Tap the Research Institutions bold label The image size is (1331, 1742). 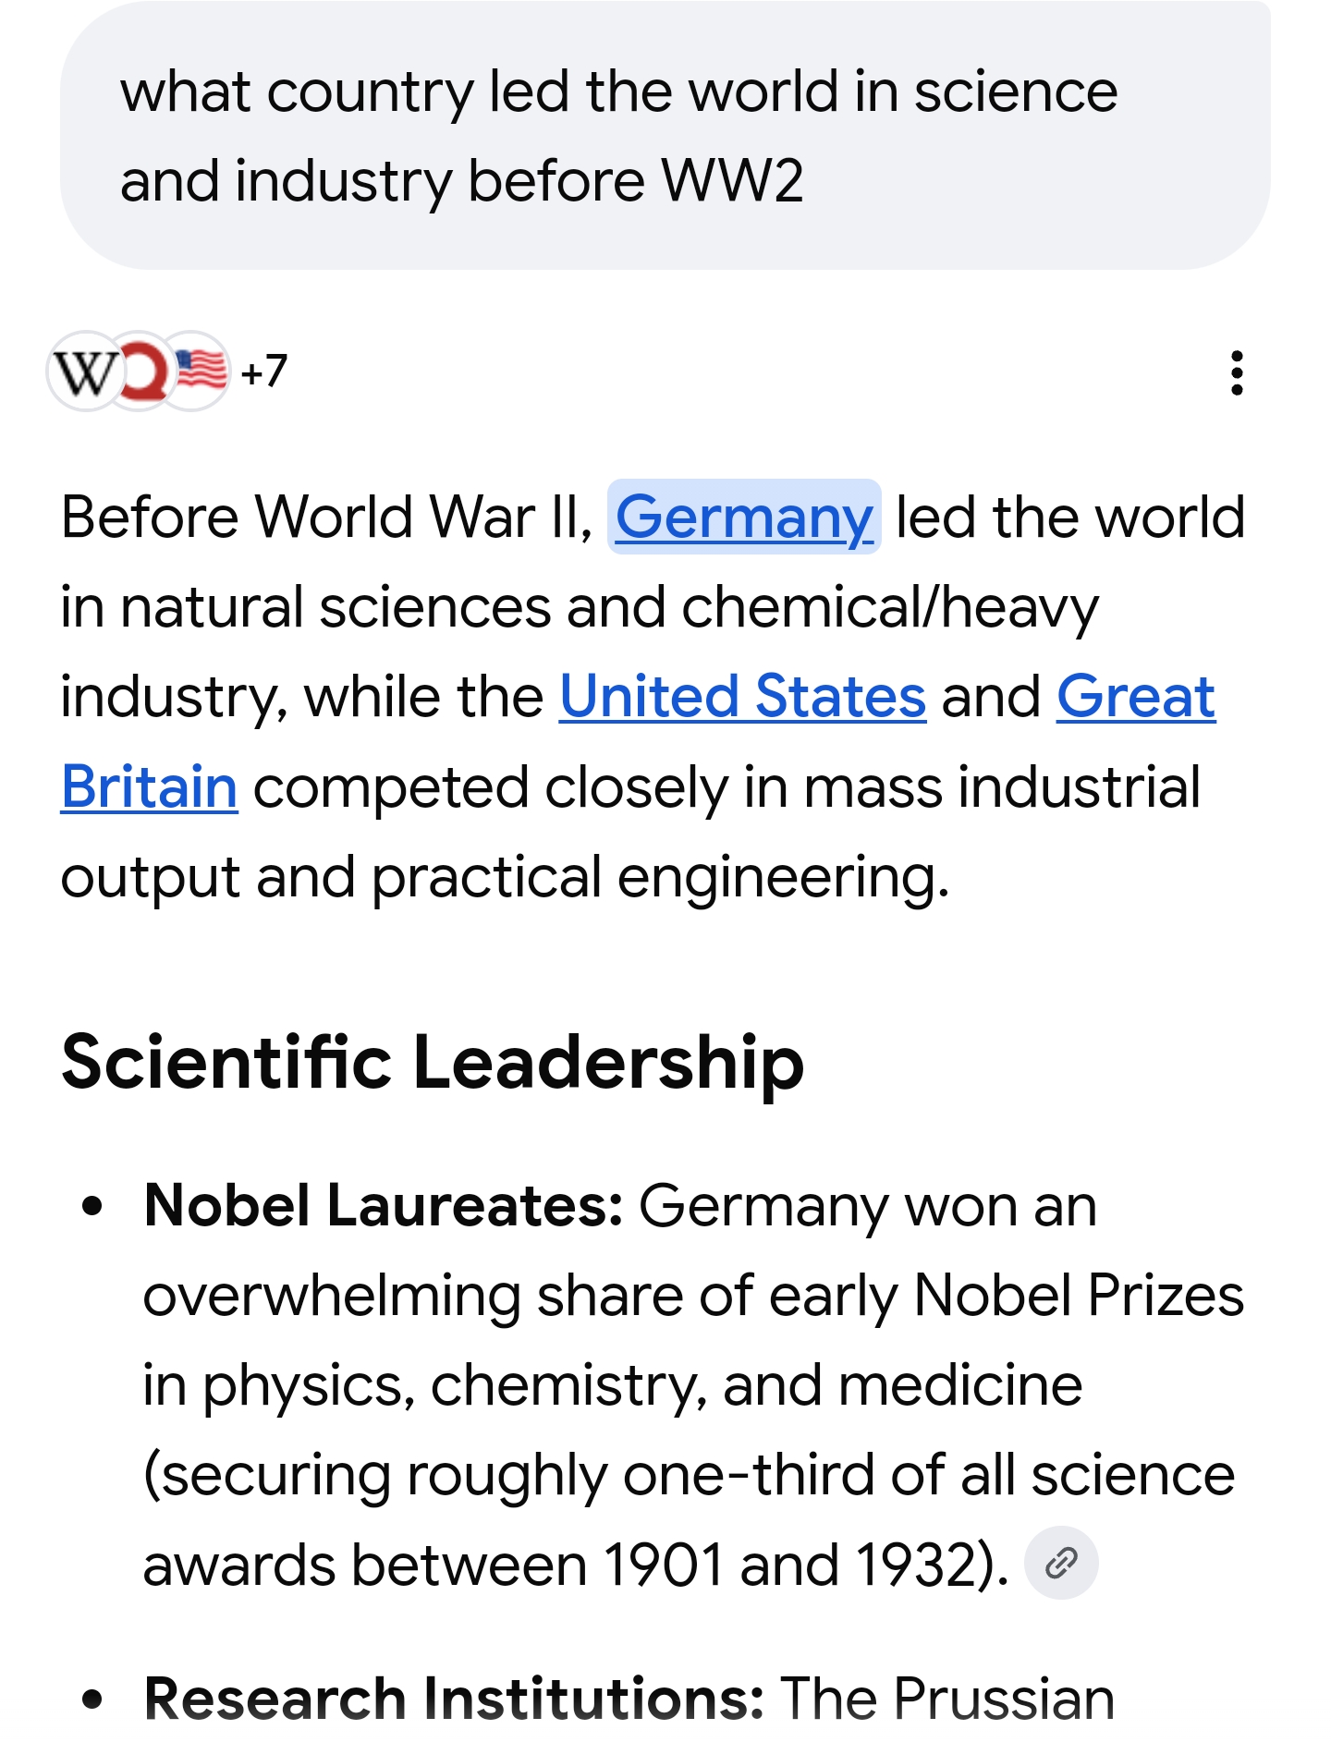pos(454,1699)
